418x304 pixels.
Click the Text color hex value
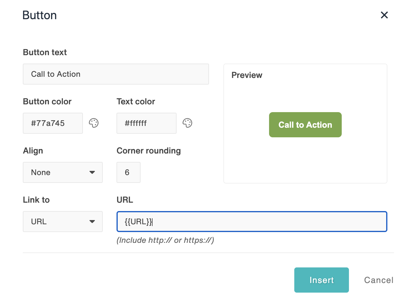point(146,123)
